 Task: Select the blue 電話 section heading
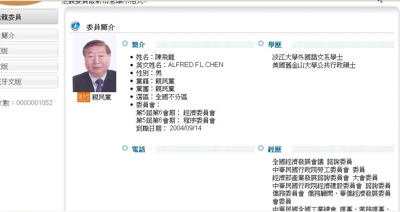[139, 149]
